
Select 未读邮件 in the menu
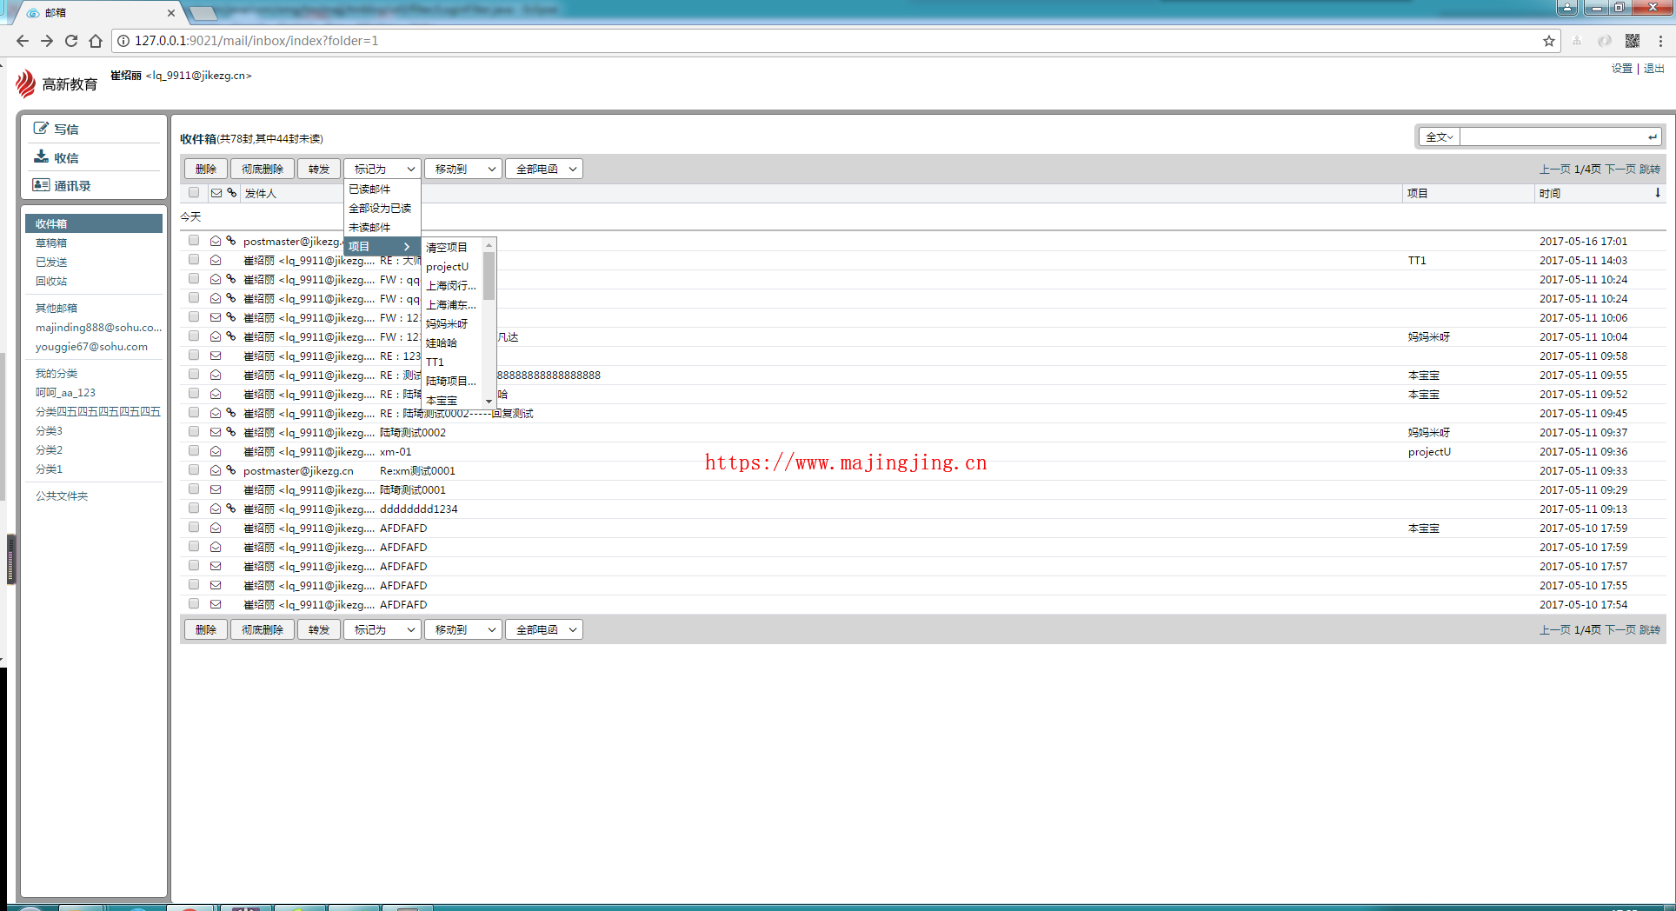pos(382,227)
